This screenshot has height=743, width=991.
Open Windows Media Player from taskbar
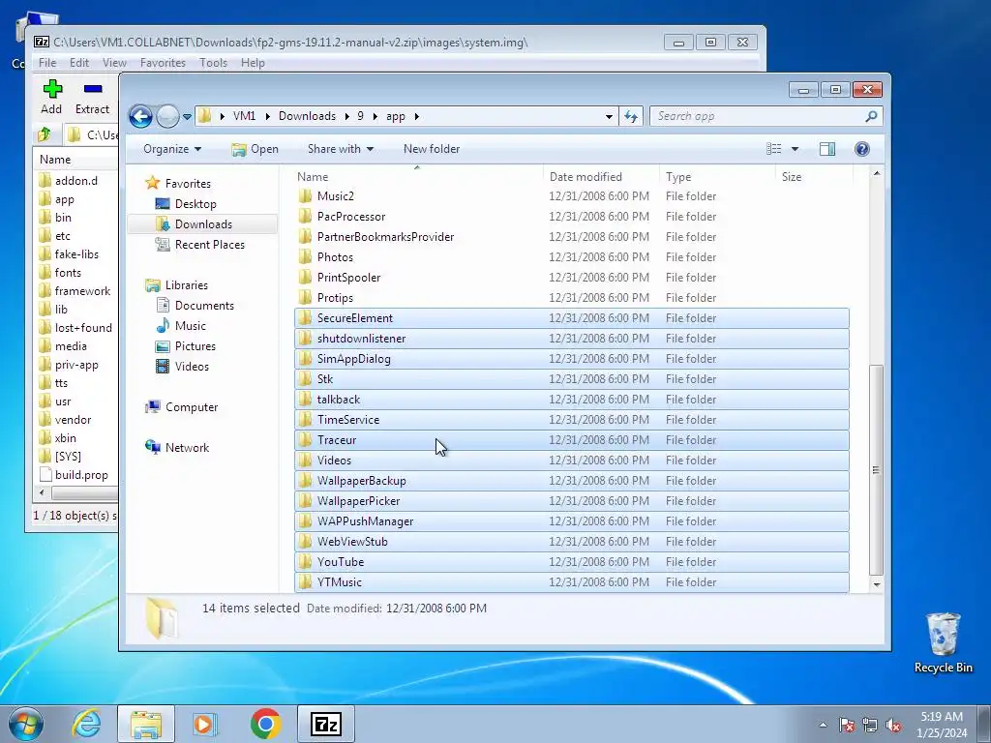click(x=204, y=724)
